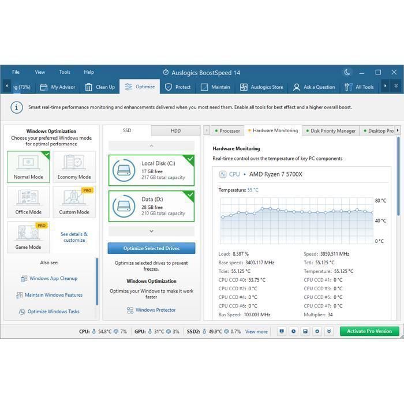
Task: Click status bar clock icon button
Action: click(293, 331)
